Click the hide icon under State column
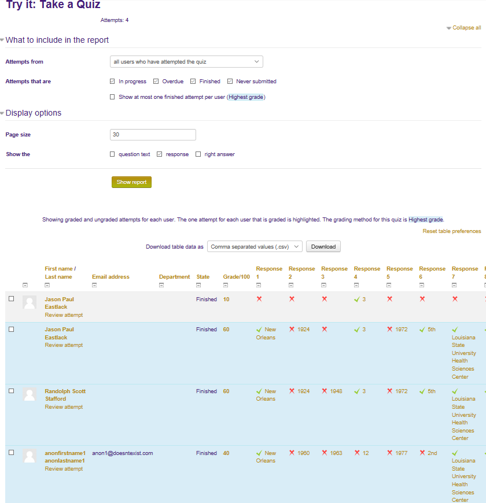Screen dimensions: 486x503 [198, 285]
